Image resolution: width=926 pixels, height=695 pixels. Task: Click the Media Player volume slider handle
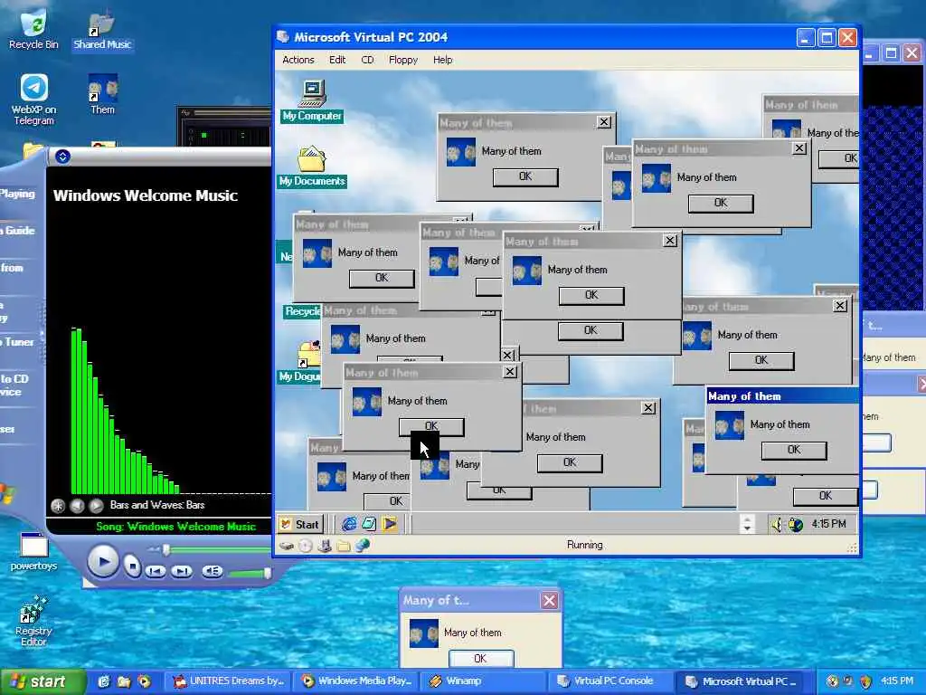pos(268,573)
